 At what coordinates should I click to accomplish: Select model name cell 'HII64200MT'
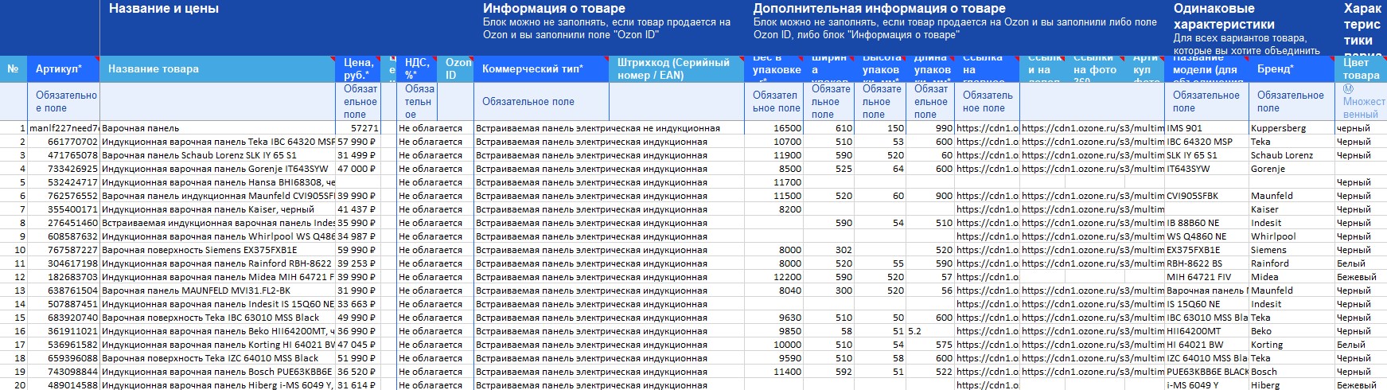[1207, 331]
